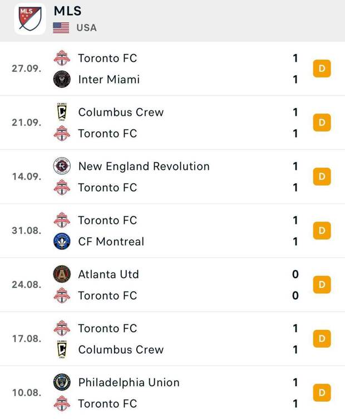Click the CF Montreal crest
Image resolution: width=345 pixels, height=419 pixels.
[62, 242]
